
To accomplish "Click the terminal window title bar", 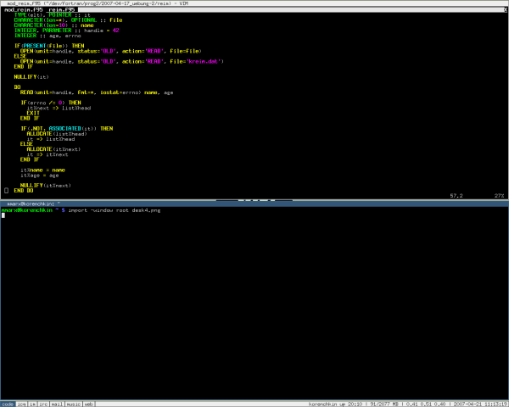I will point(255,203).
